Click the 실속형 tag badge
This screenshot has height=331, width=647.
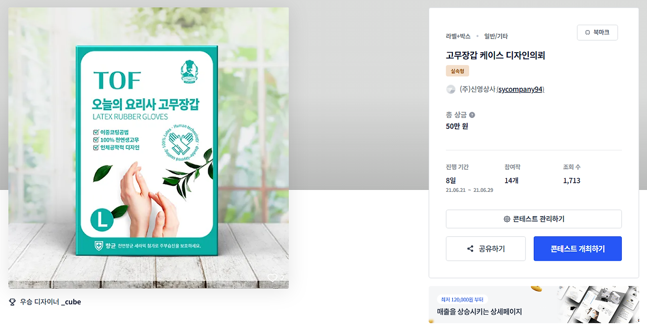click(x=457, y=71)
